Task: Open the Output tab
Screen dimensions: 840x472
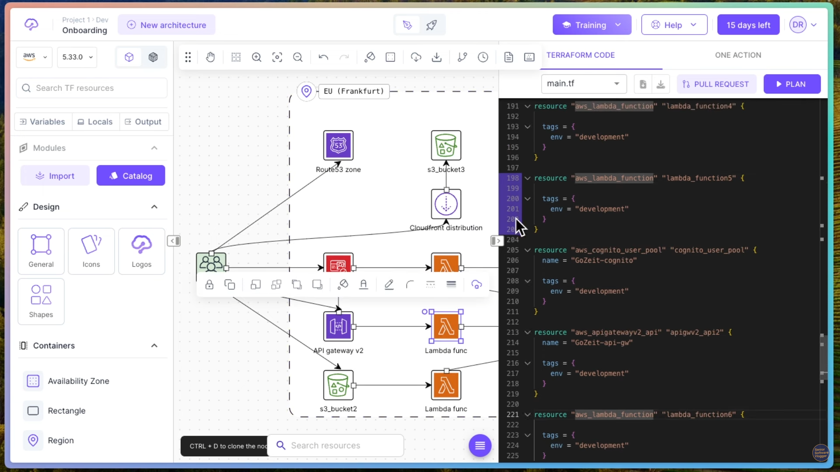Action: 143,121
